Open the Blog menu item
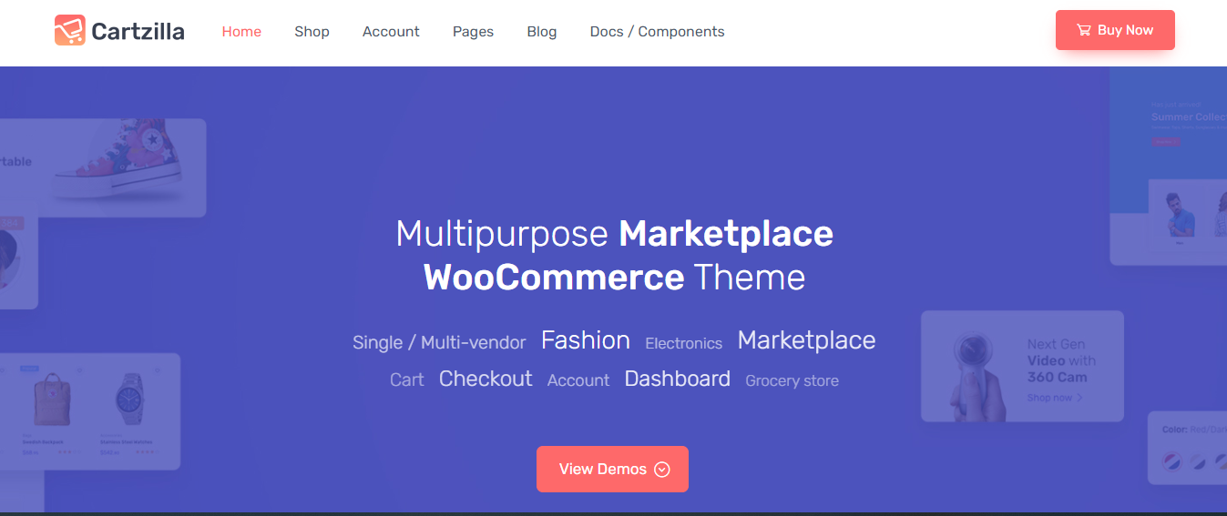The image size is (1227, 516). 542,31
